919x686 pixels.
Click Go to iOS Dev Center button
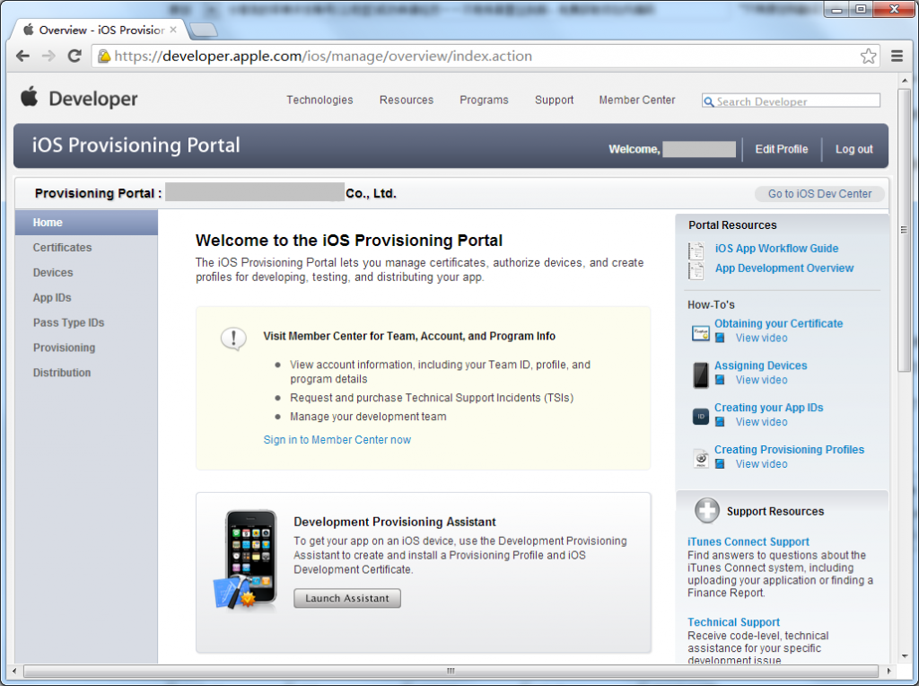click(819, 193)
